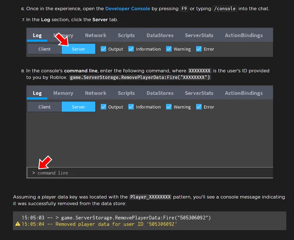Open the ActionBindings tab in the lower console image
294x240 pixels.
click(x=244, y=93)
